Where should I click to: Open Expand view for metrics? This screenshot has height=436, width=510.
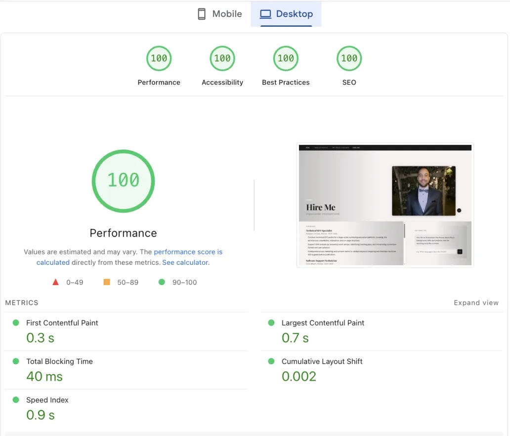pos(475,302)
